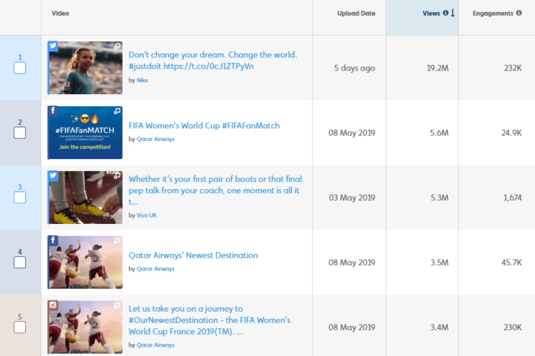Open the "Let us take you on a journey" link
This screenshot has height=356, width=535.
(x=210, y=320)
